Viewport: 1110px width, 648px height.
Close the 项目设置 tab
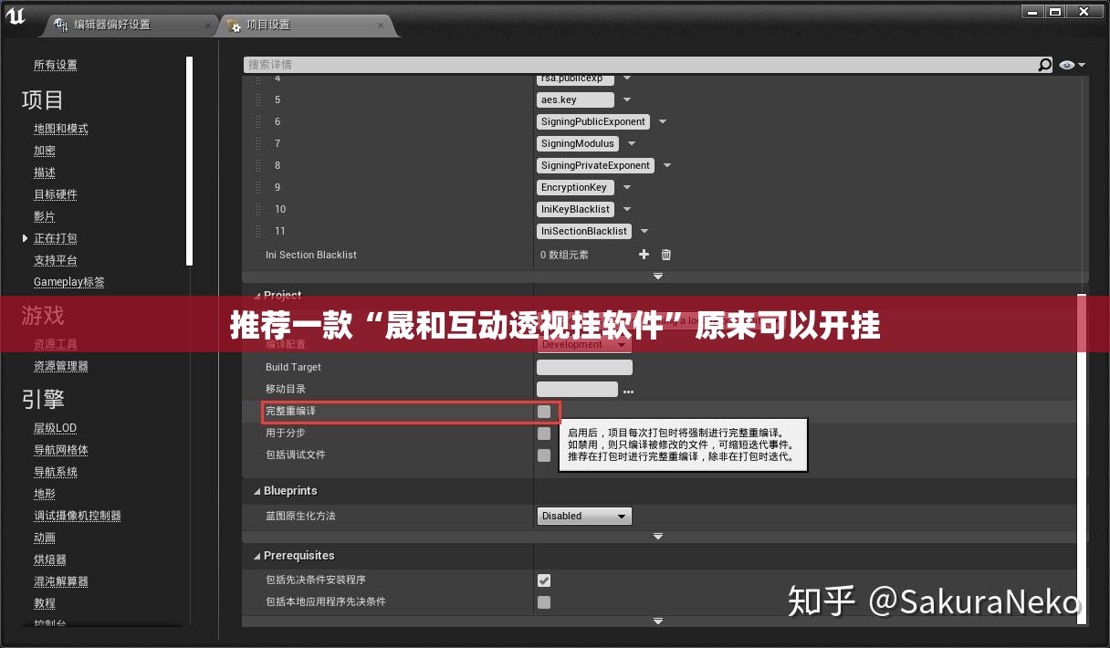pos(382,25)
